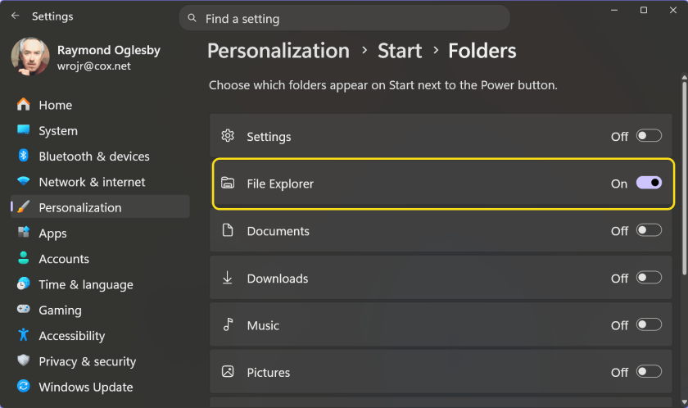The image size is (688, 408).
Task: Click the Pictures row label
Action: pos(268,373)
